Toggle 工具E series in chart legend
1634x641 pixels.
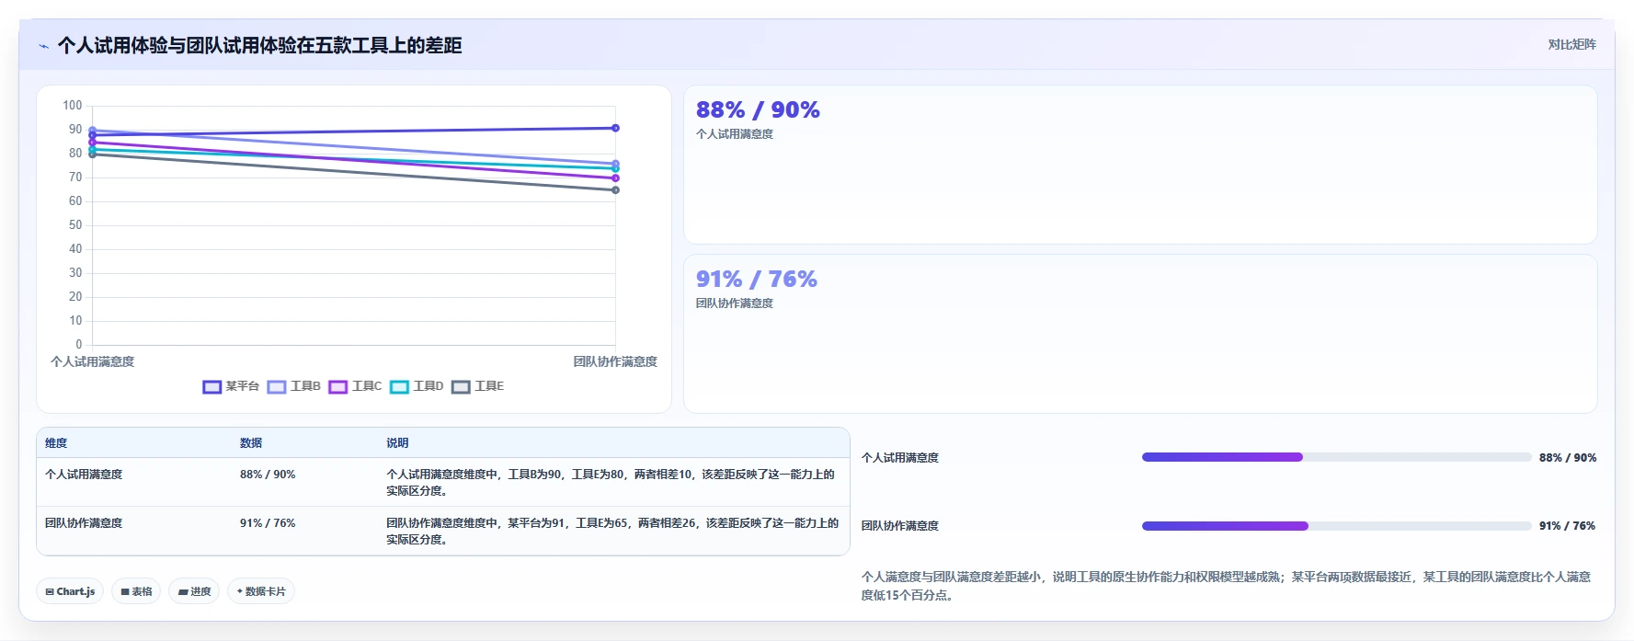[x=477, y=386]
